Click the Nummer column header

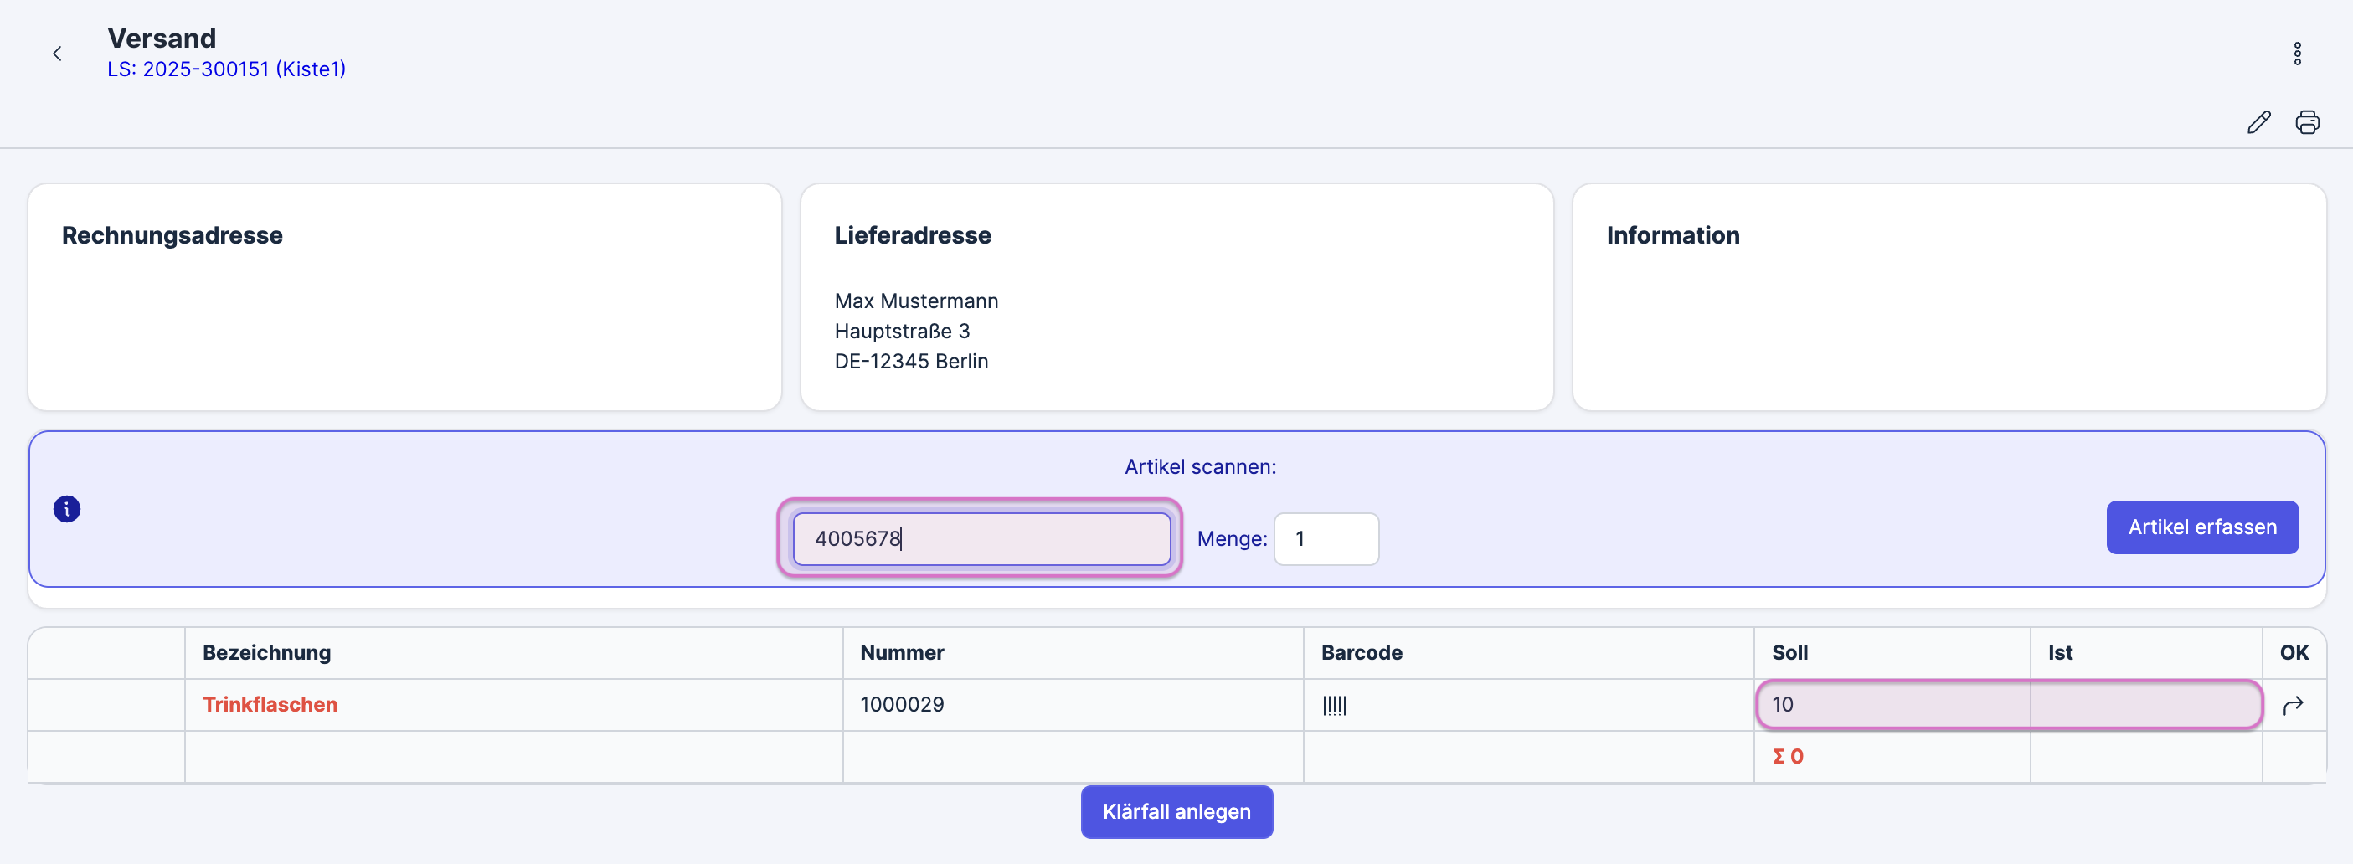[902, 652]
